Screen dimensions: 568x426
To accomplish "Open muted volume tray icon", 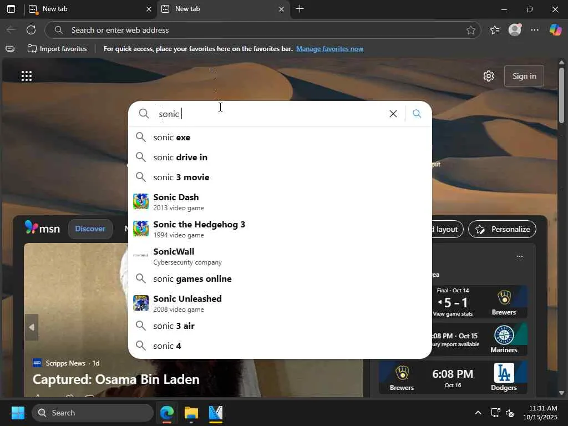I will (510, 413).
